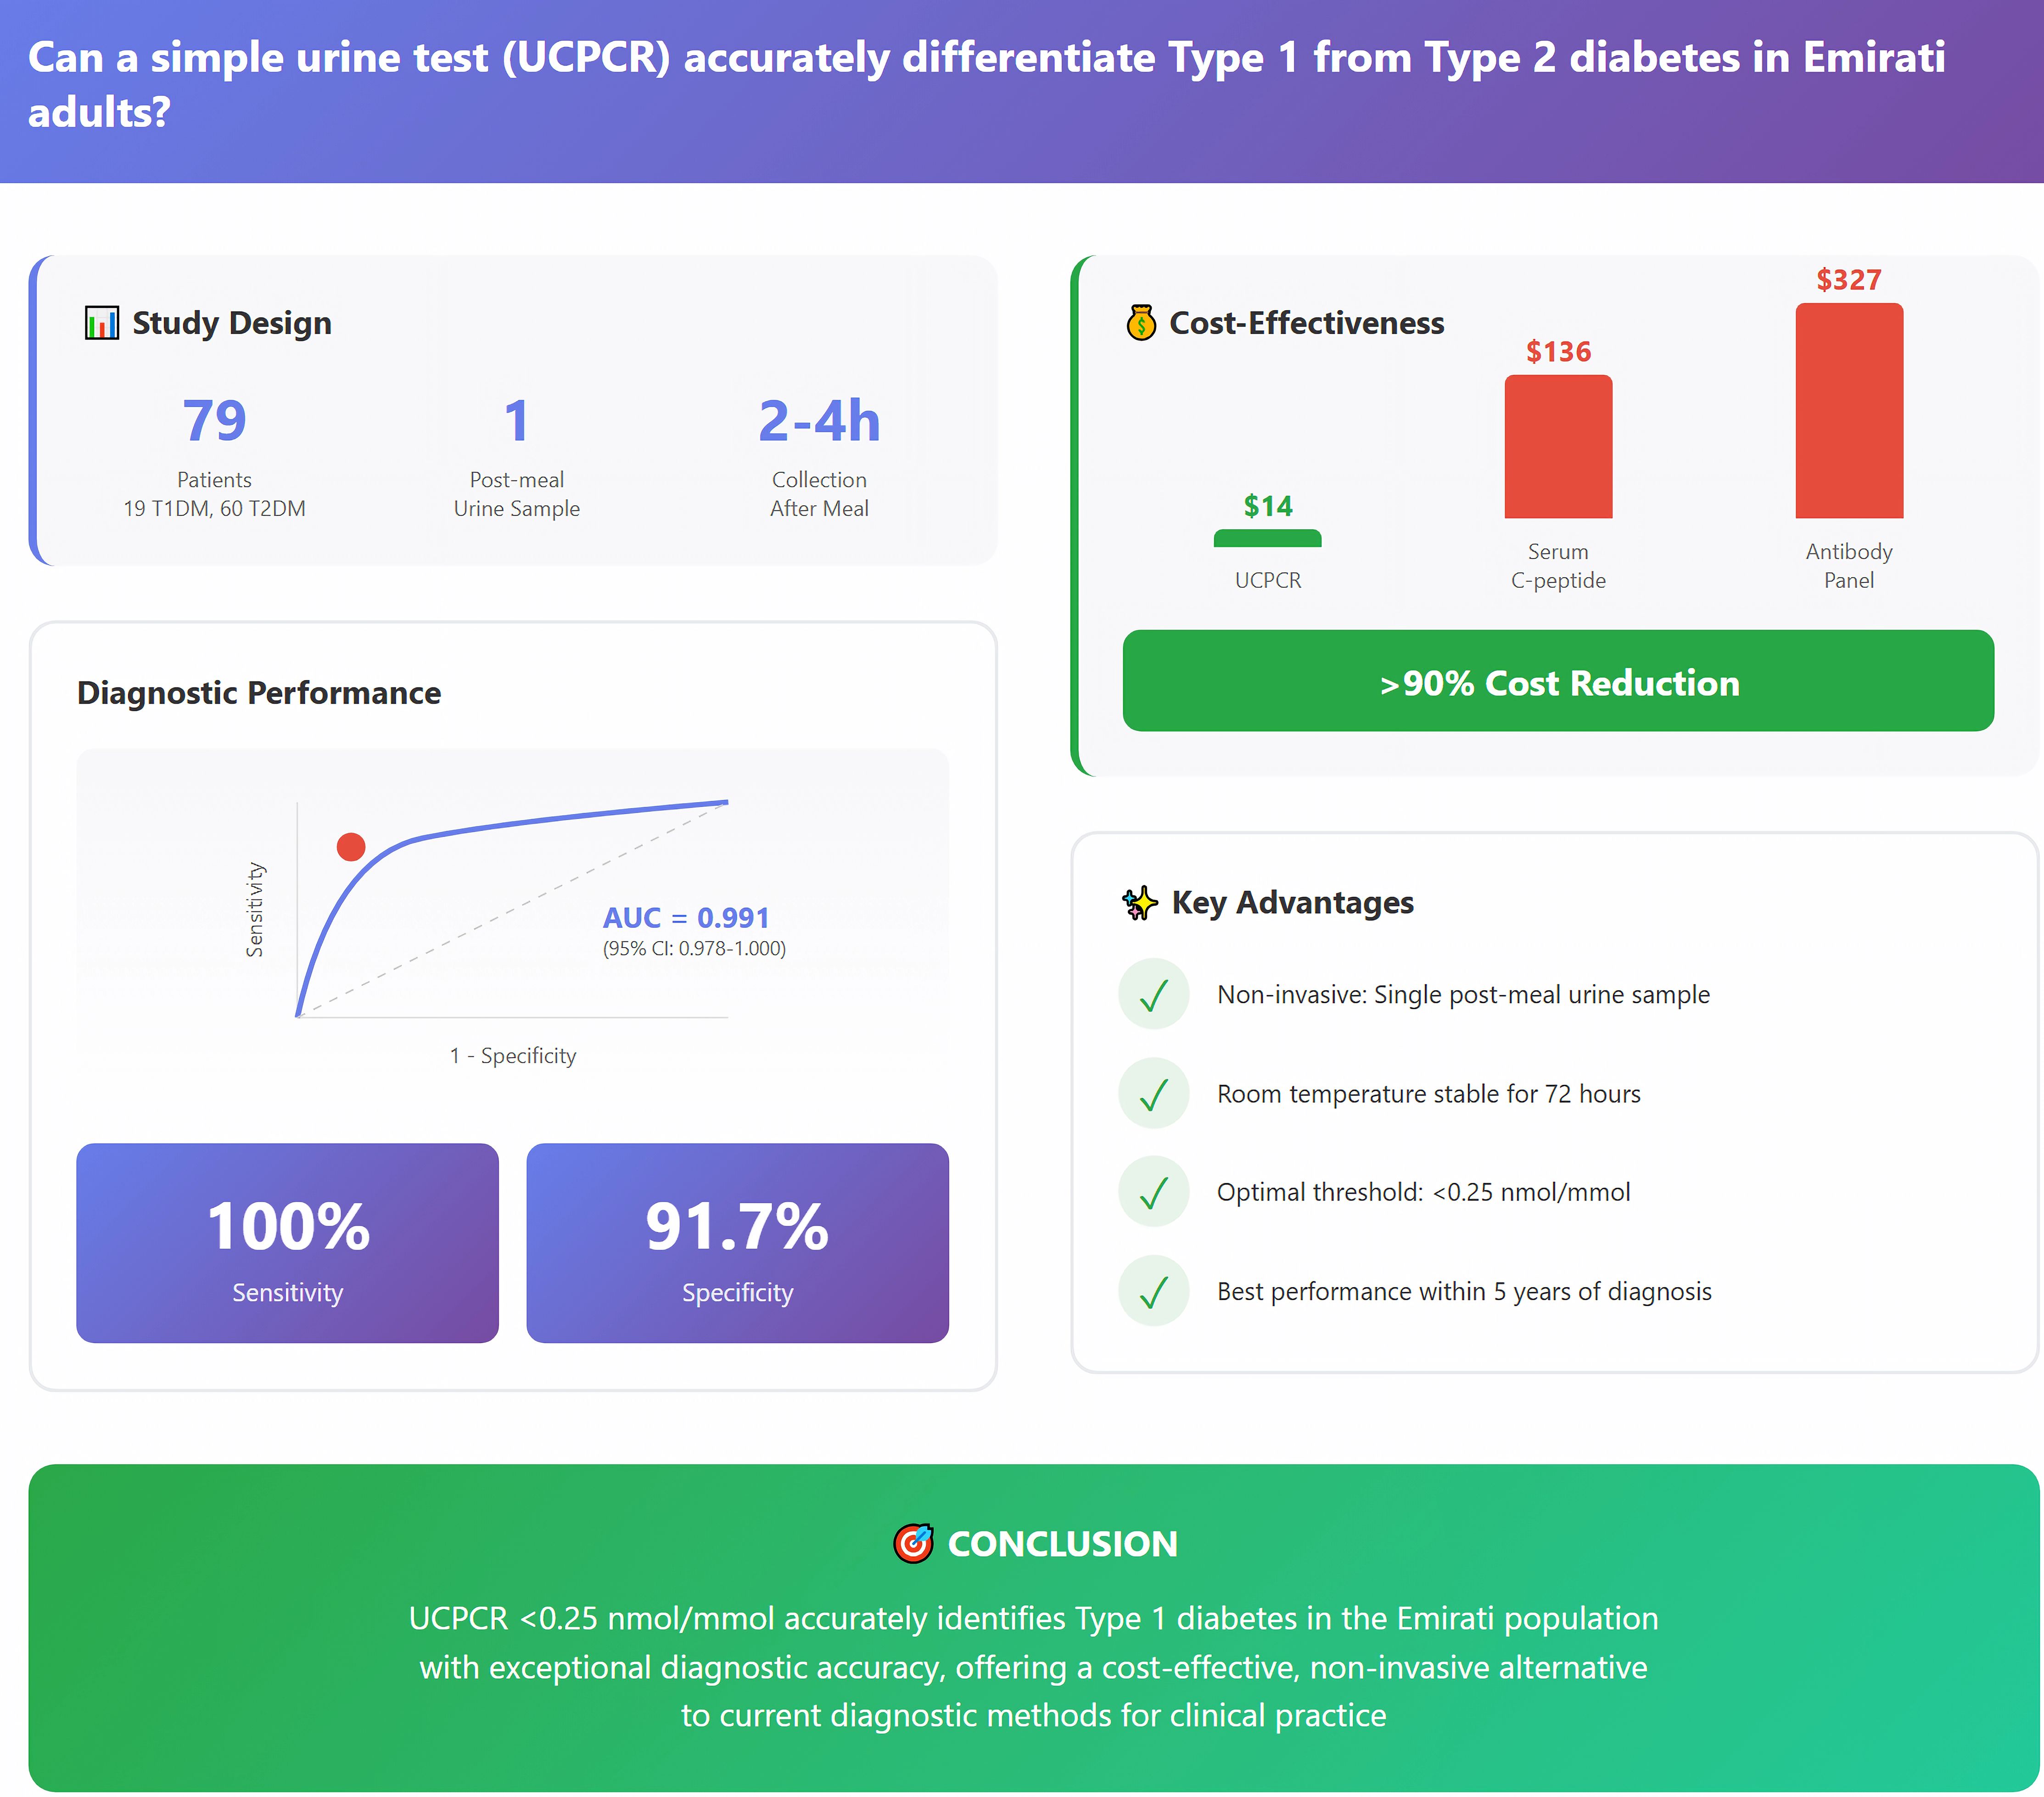Click the green $14 UCPCR bar
The width and height of the screenshot is (2044, 1797).
1267,539
